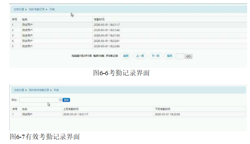Go to 上一页 previous page
This screenshot has width=250, height=144.
[140, 56]
